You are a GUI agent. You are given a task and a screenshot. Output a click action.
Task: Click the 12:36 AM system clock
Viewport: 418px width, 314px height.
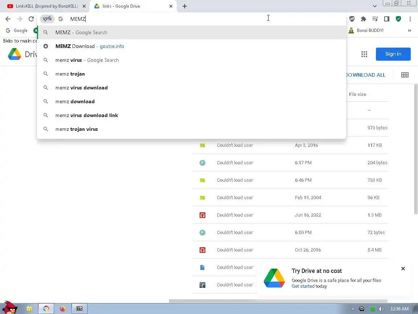(x=399, y=309)
